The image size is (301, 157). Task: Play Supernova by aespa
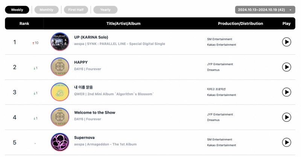(x=286, y=142)
